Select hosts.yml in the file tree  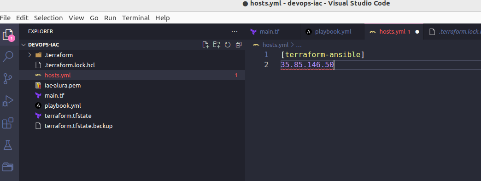pos(132,76)
